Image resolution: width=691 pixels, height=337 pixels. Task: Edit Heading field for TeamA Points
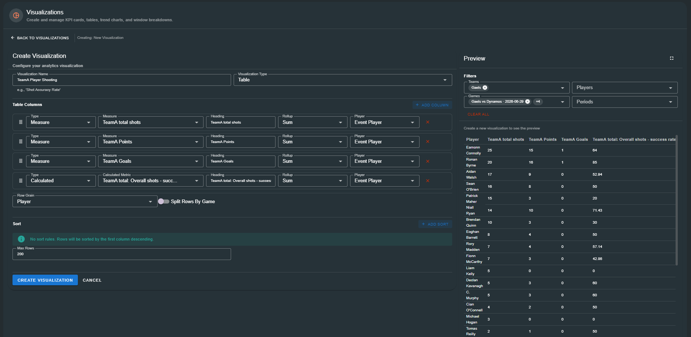(x=241, y=142)
